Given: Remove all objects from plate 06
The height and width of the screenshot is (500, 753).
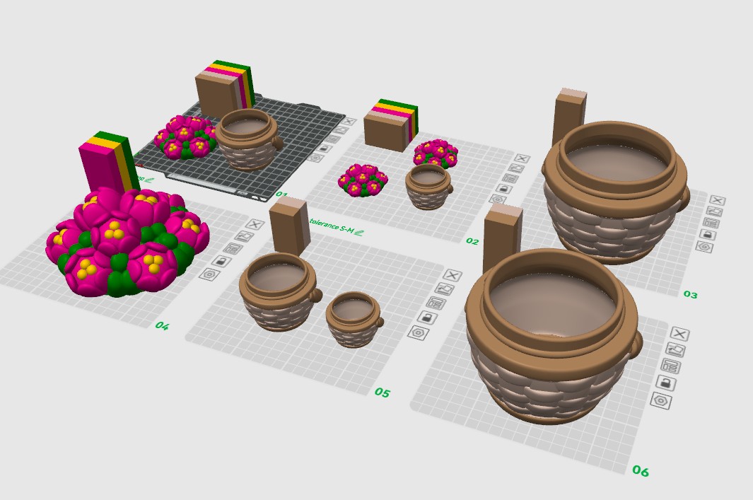Looking at the screenshot, I should pyautogui.click(x=679, y=333).
